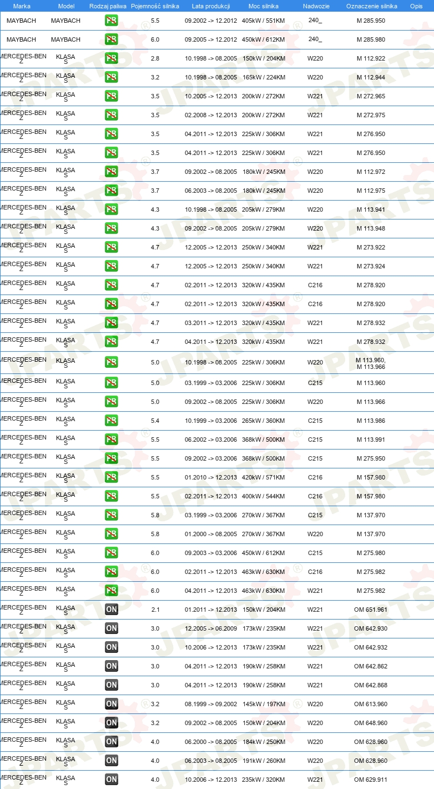Select the 165kW / 224KM power cell
The image size is (434, 789).
point(263,77)
